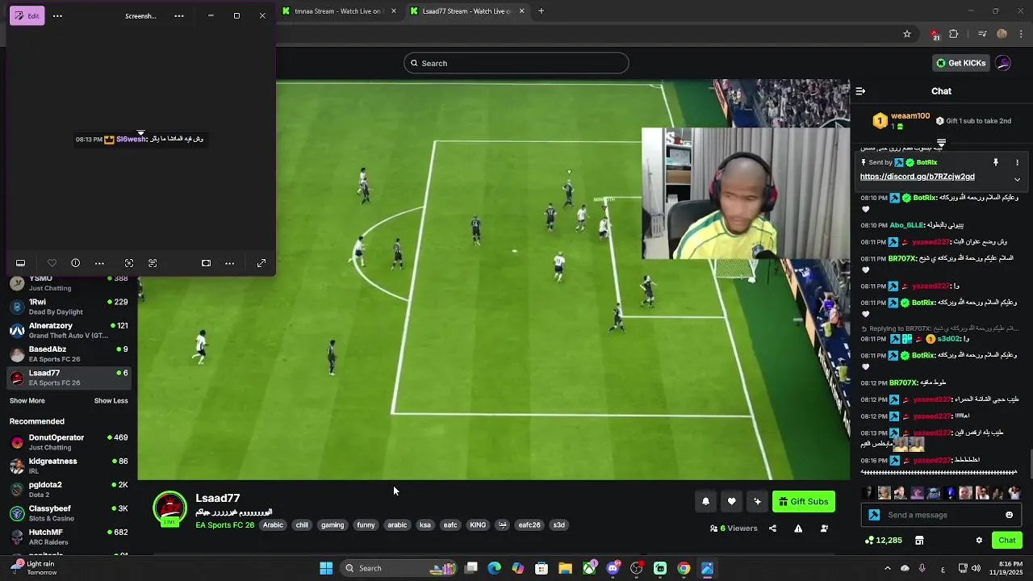Viewport: 1033px width, 581px height.
Task: Toggle filmstrip view in Photos window
Action: [20, 263]
